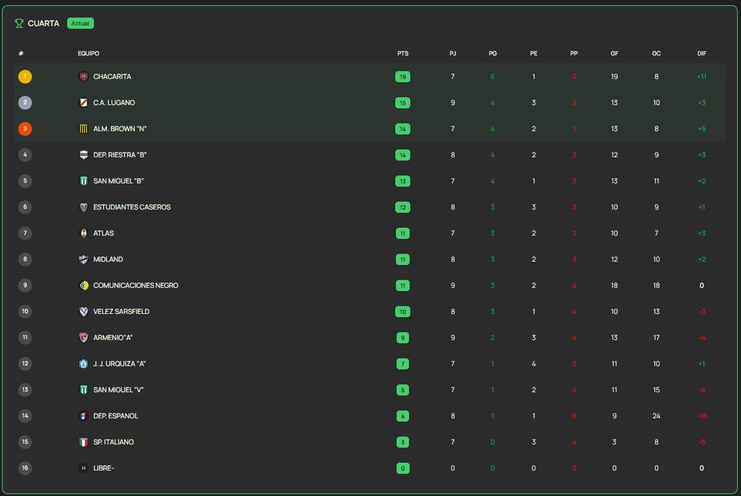Click the Midland team crest

click(x=83, y=259)
